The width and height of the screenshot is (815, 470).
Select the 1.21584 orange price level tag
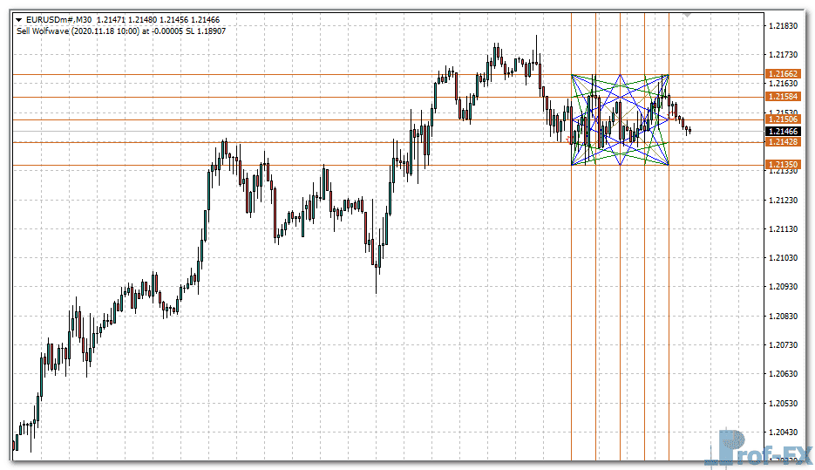782,97
